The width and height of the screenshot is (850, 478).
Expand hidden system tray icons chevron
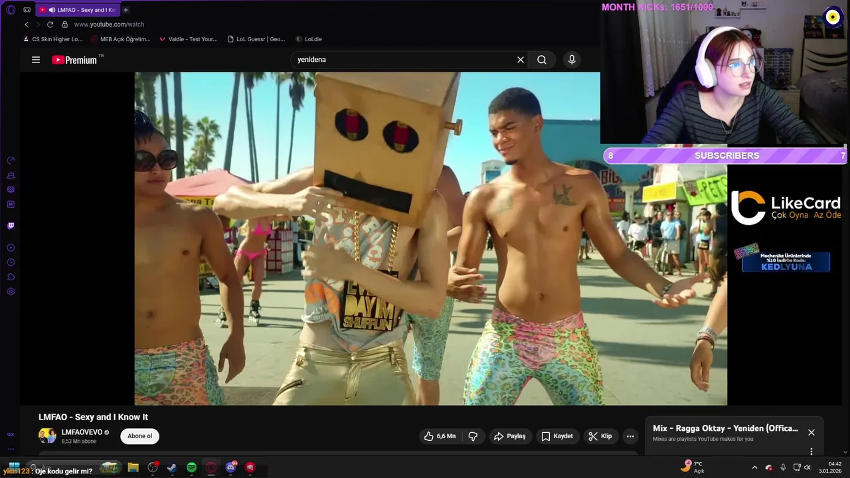(754, 467)
